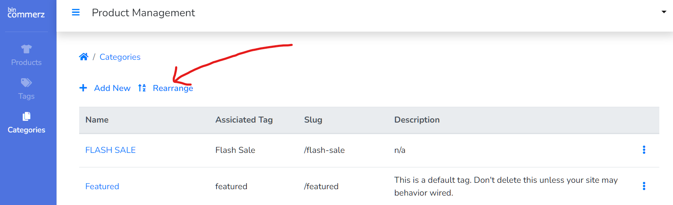Click the Rearrange link
673x205 pixels.
[173, 88]
